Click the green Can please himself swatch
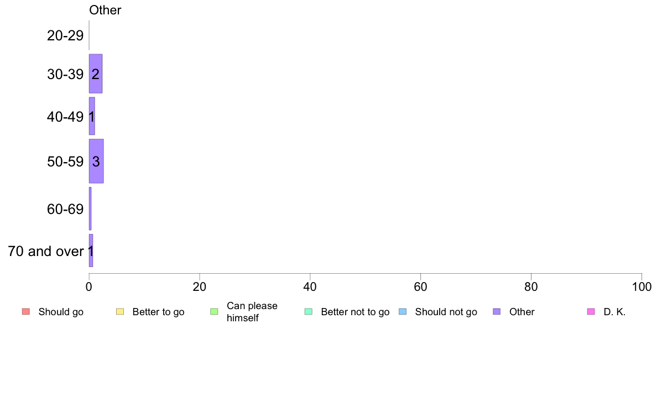 click(x=214, y=311)
